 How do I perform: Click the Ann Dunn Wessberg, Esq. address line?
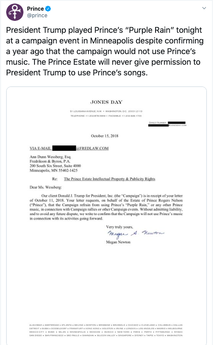pos(50,157)
